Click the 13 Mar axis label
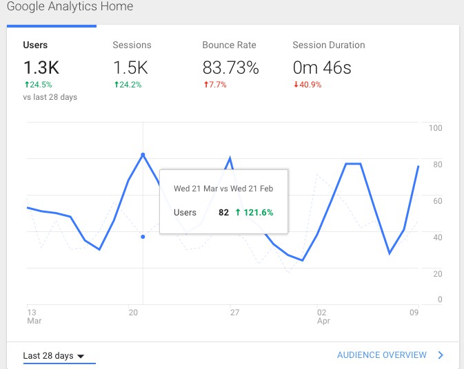This screenshot has height=369, width=464. pyautogui.click(x=34, y=317)
